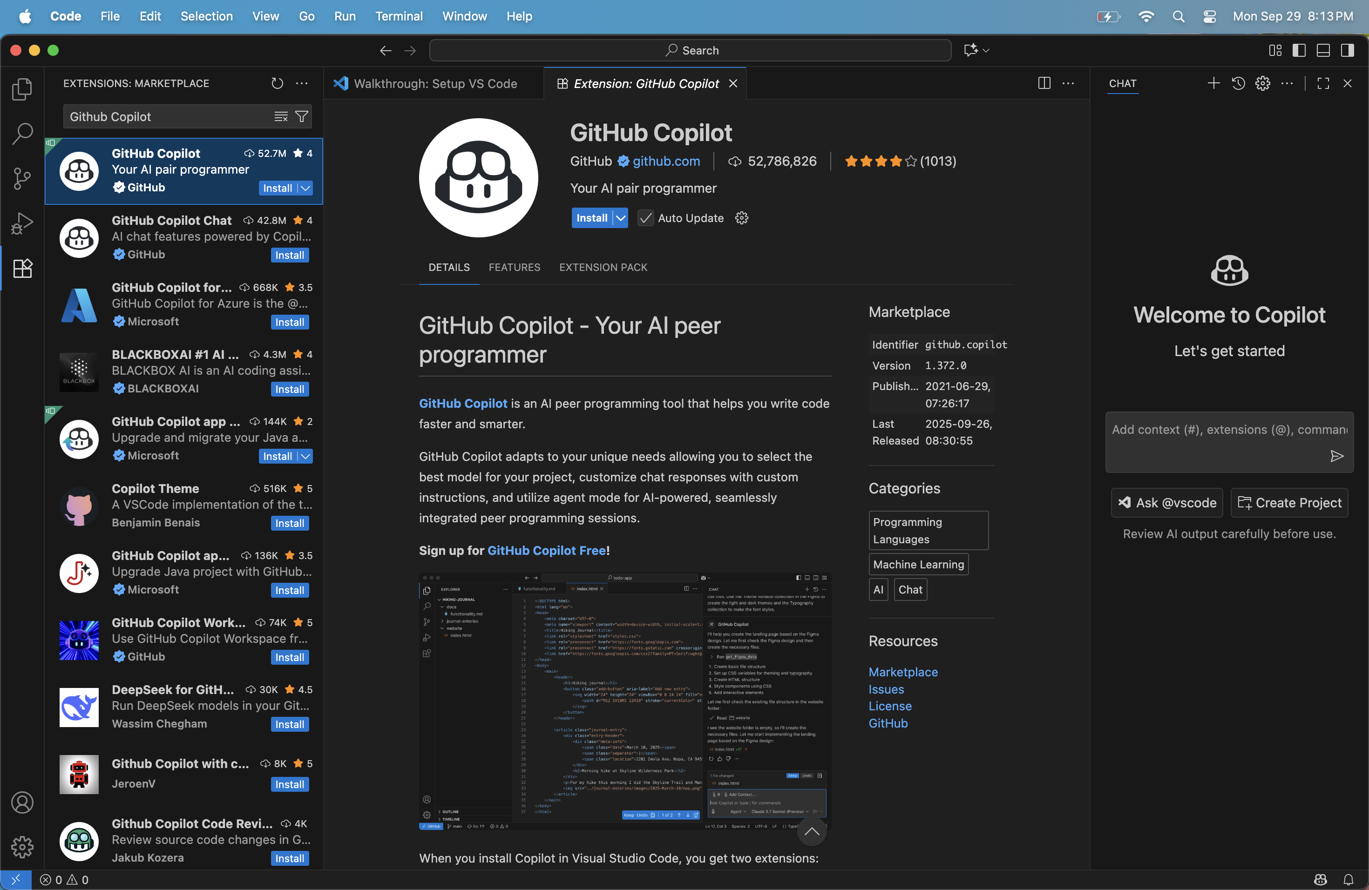1369x890 pixels.
Task: Click Create Project button
Action: [x=1289, y=503]
